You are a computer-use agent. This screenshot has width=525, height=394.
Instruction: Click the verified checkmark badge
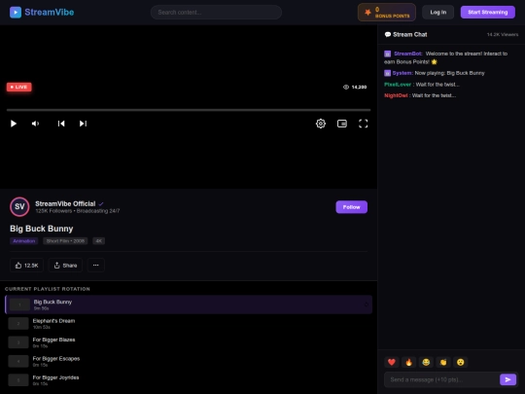click(101, 203)
